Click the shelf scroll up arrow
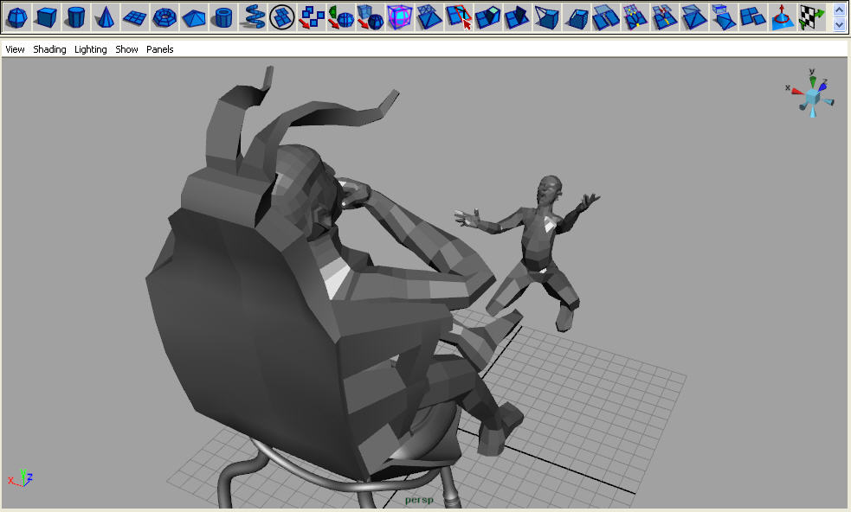851x512 pixels. click(839, 10)
